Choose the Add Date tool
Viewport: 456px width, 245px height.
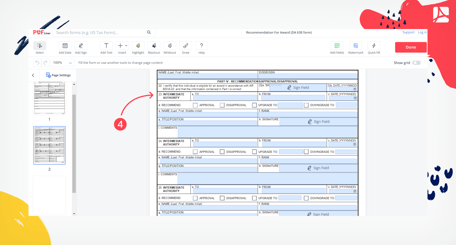65,48
